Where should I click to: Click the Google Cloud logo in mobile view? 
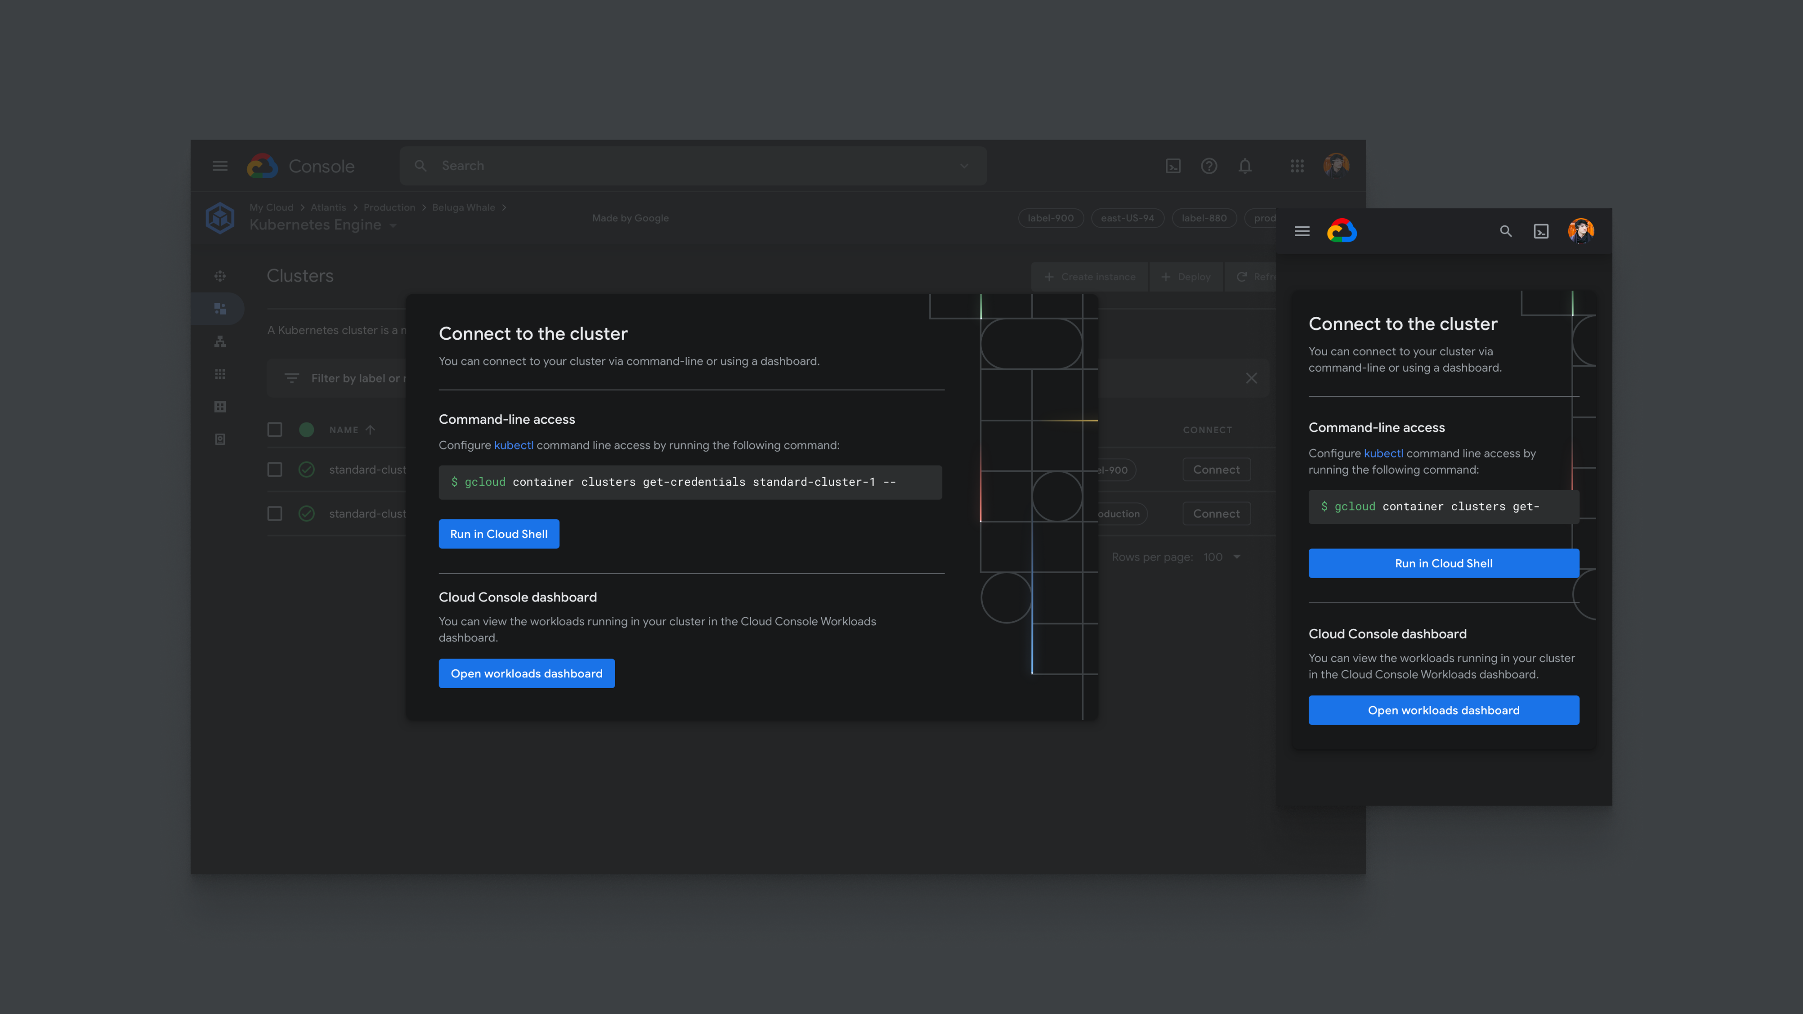pos(1342,231)
